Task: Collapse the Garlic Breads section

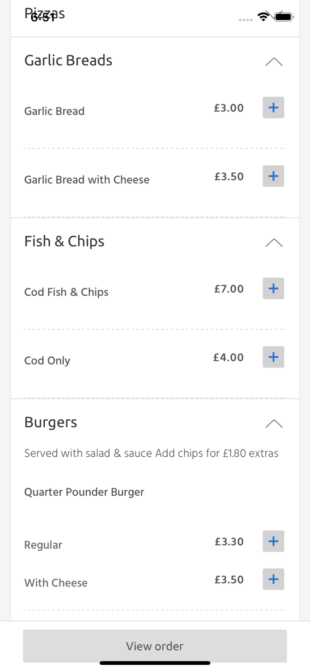Action: tap(273, 61)
